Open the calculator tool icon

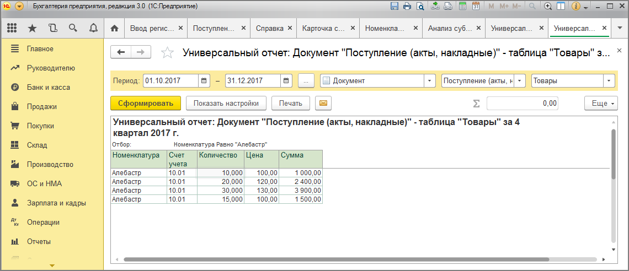pyautogui.click(x=462, y=7)
